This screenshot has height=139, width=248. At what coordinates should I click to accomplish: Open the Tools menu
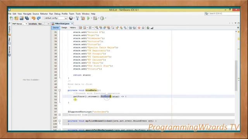click(x=78, y=14)
